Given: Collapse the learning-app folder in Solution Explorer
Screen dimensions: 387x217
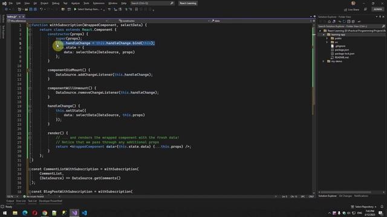Looking at the screenshot, I should tap(324, 35).
